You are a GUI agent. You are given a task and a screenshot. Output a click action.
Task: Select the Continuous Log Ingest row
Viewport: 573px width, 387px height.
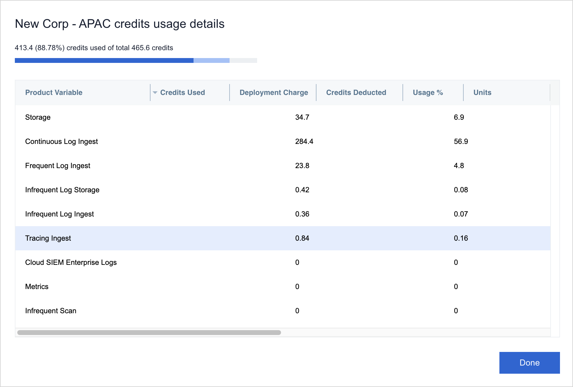click(61, 141)
